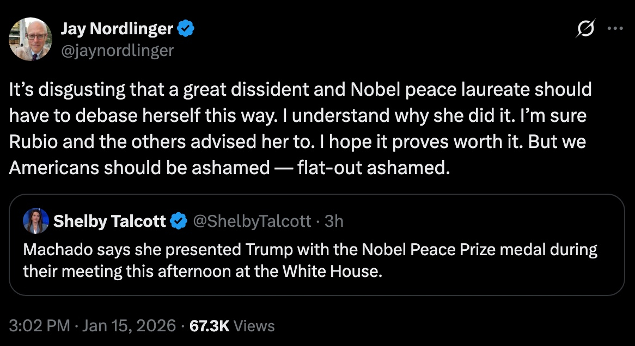Screen dimensions: 635x346
Task: Click the Jay Nordlinger display name
Action: pyautogui.click(x=117, y=29)
